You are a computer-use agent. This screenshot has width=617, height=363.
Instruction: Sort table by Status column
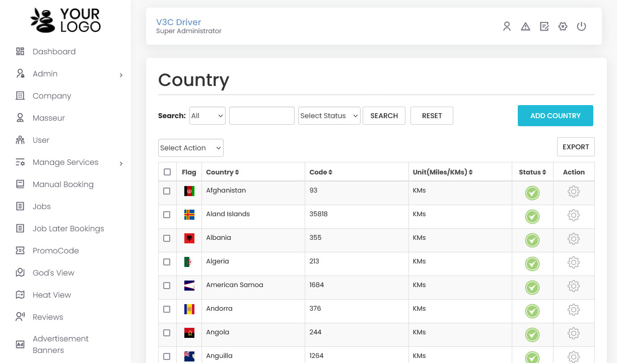pos(532,172)
